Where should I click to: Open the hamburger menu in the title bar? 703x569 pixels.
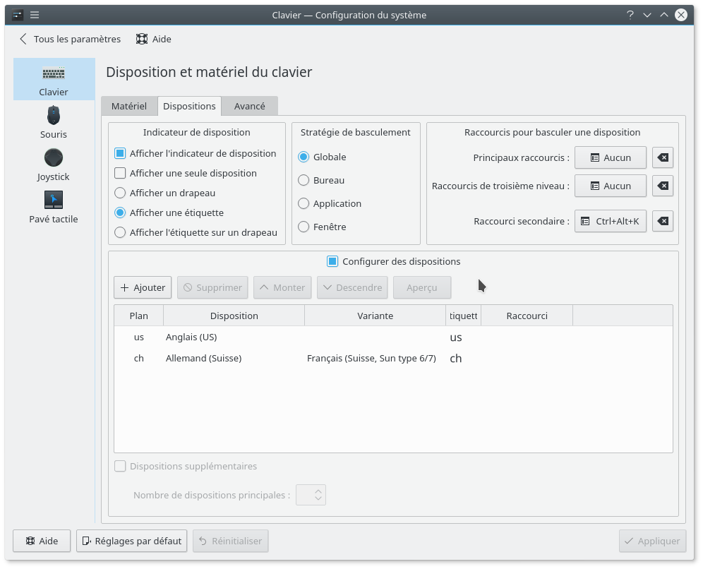[x=35, y=15]
